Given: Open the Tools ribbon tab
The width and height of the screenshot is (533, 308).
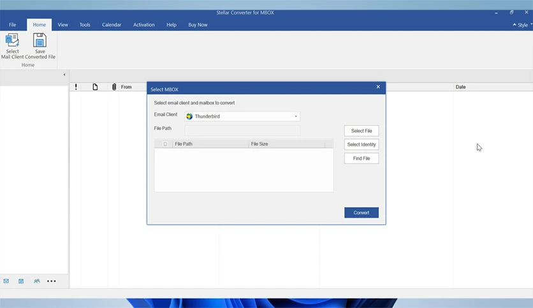Looking at the screenshot, I should pyautogui.click(x=85, y=25).
